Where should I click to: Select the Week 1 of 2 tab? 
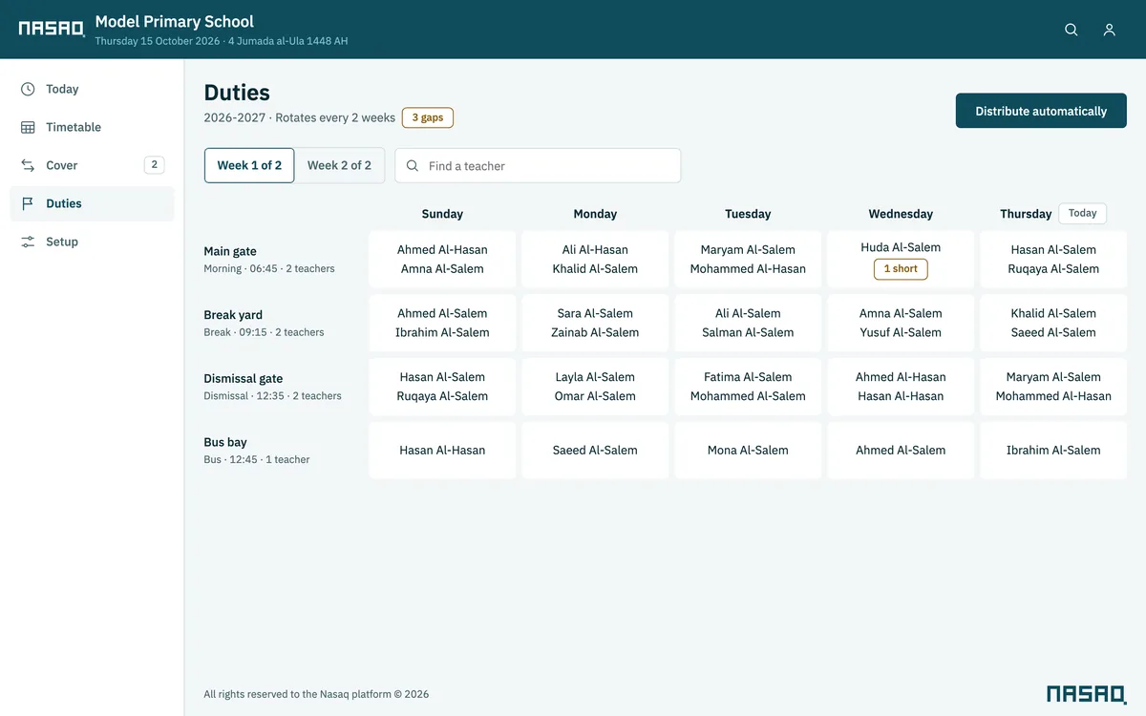[x=249, y=165]
